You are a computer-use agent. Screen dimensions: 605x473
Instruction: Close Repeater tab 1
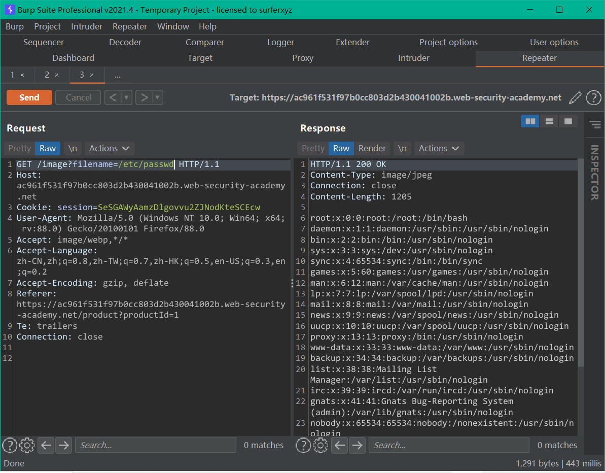coord(22,75)
